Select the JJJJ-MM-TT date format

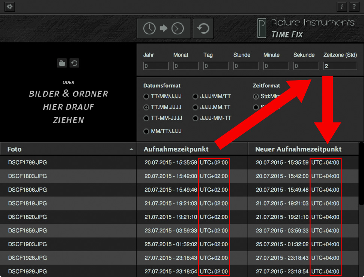click(195, 118)
